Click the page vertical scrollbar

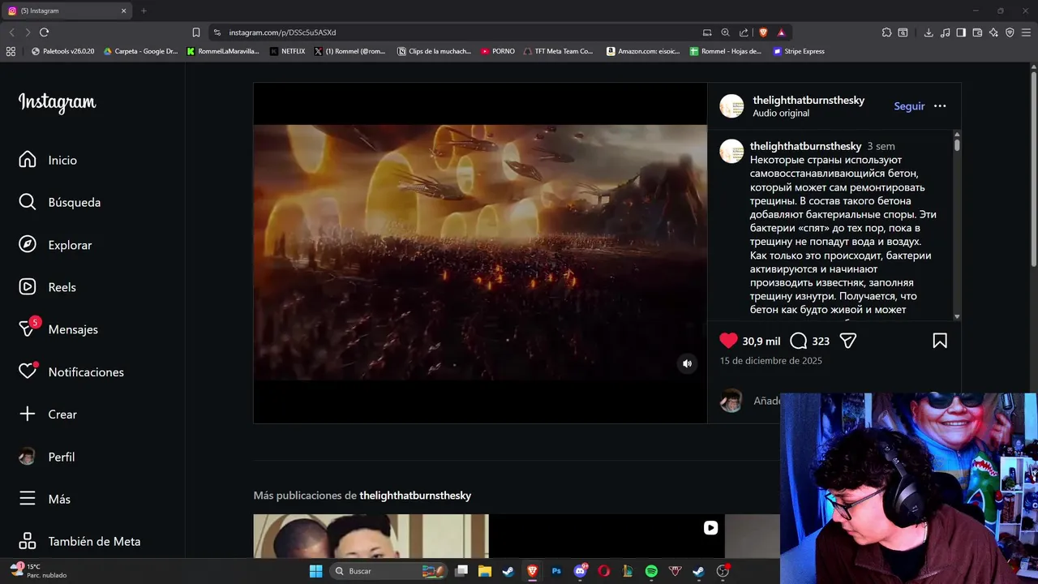(x=1033, y=170)
